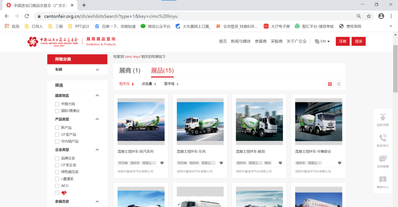This screenshot has height=207, width=398.
Task: Switch to the 展商 (1) tab
Action: (130, 71)
